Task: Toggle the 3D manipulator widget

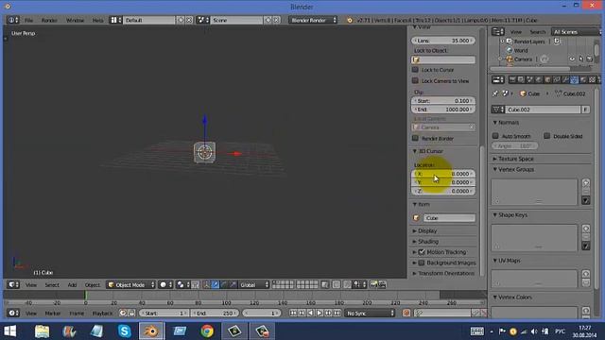Action: [206, 285]
